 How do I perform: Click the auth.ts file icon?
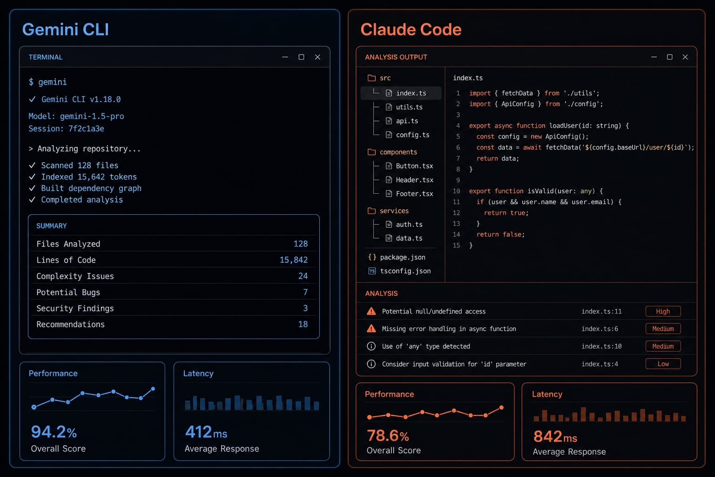point(389,225)
